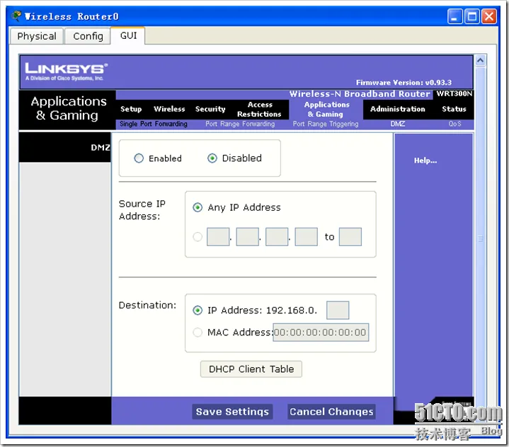The image size is (509, 447).
Task: Open the Help... link
Action: pyautogui.click(x=425, y=161)
